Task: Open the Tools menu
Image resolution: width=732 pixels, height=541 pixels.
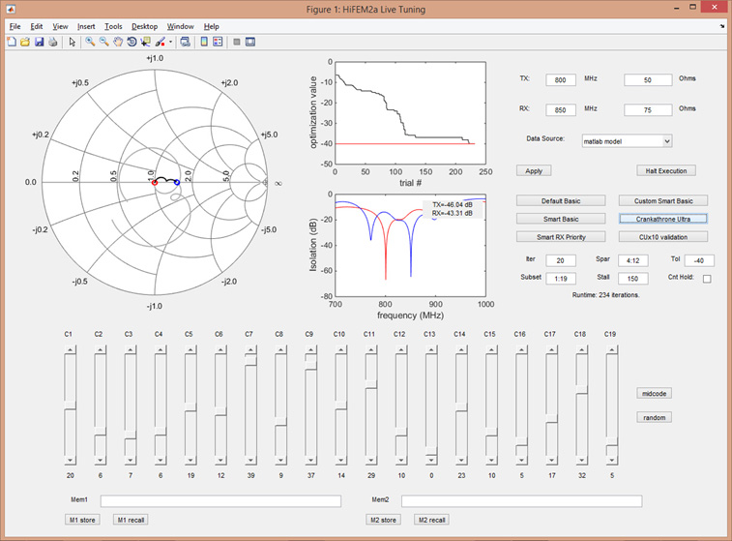Action: pos(113,26)
